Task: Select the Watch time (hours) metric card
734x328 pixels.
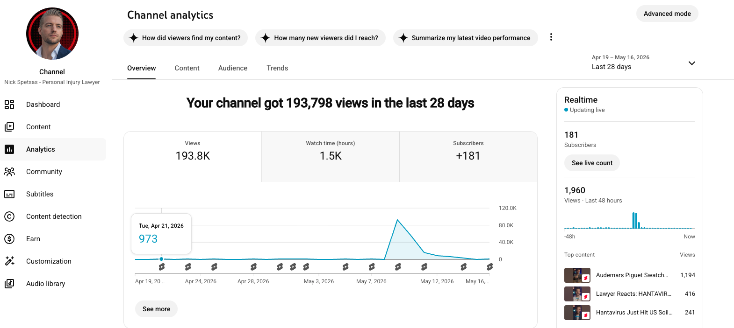Action: pyautogui.click(x=331, y=156)
